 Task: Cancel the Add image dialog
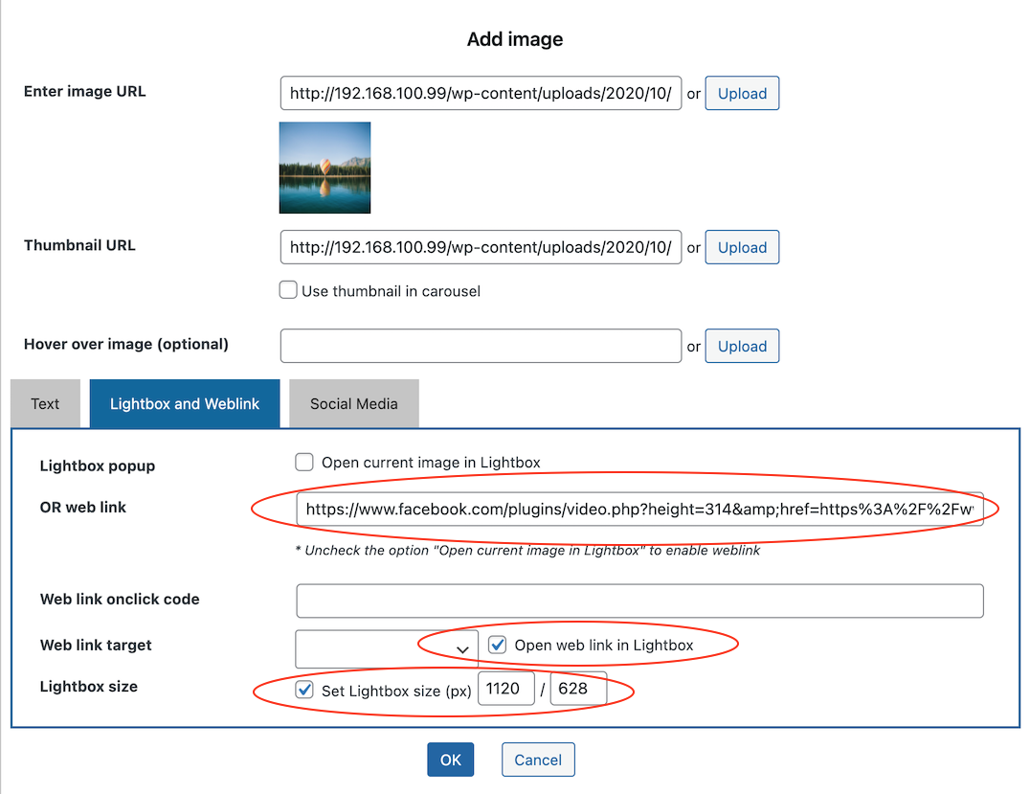pos(537,760)
